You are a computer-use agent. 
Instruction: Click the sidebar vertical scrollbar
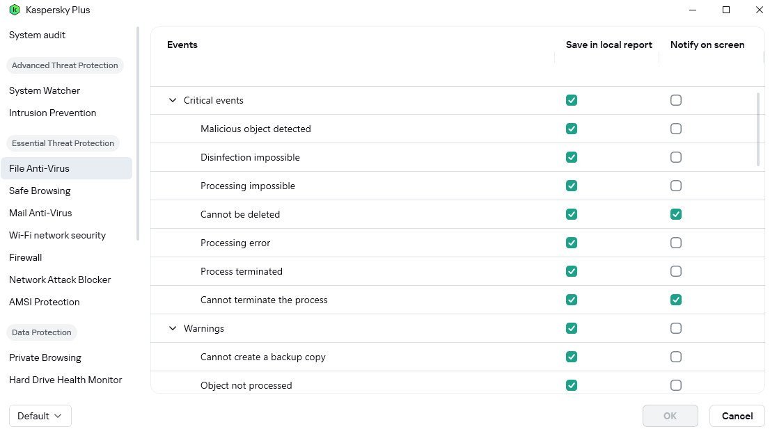138,134
